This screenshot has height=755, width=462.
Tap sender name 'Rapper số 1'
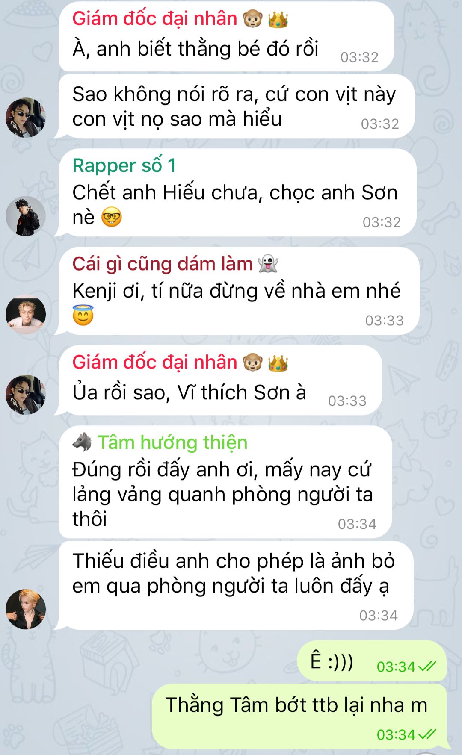pos(124,165)
